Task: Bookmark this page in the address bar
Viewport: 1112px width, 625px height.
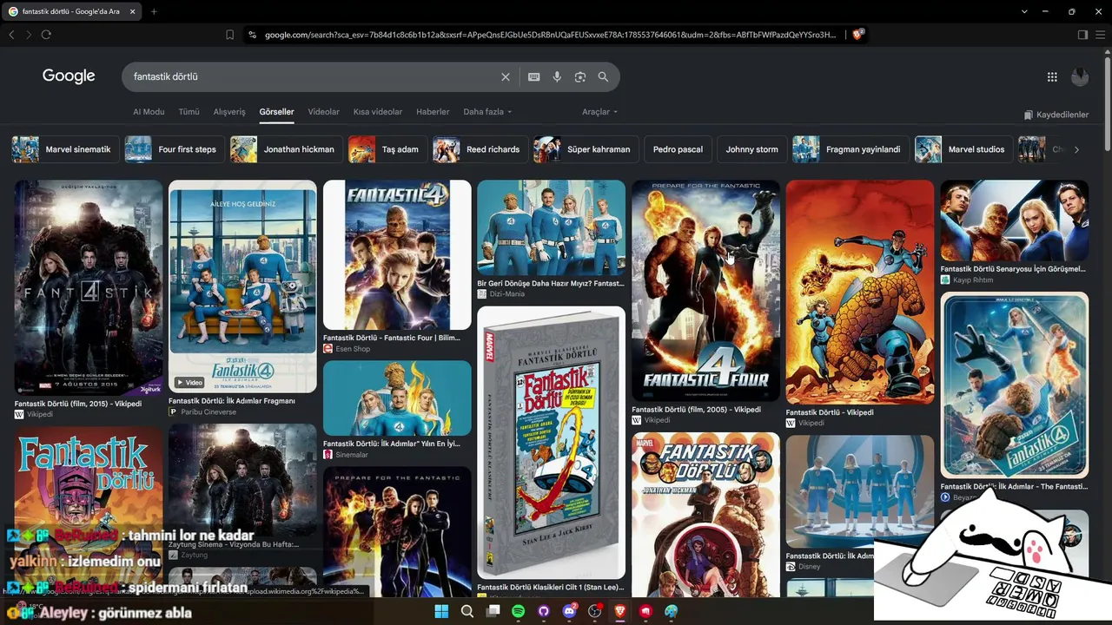Action: [x=229, y=35]
